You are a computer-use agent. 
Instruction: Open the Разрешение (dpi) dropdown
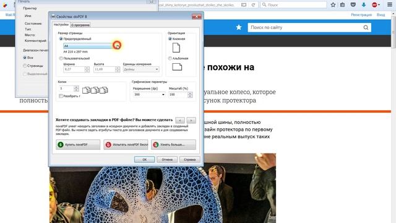149,95
